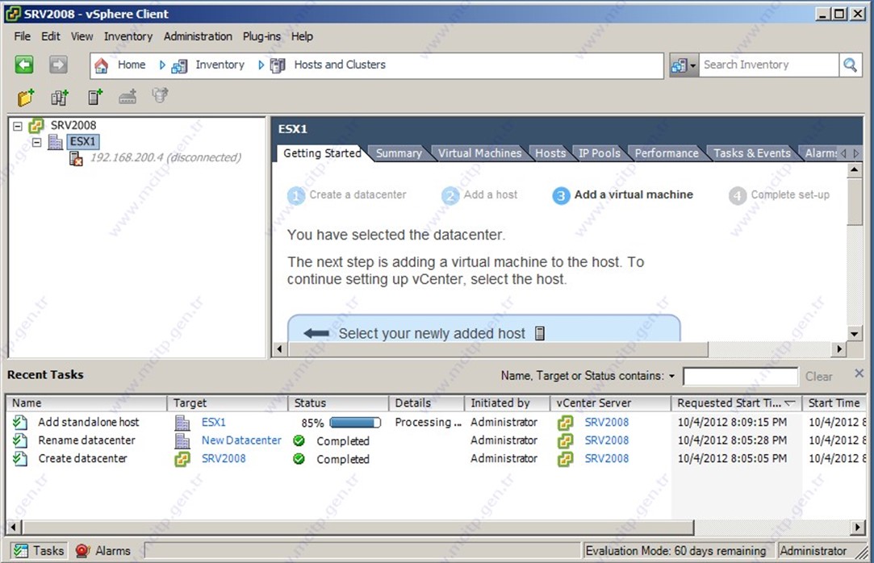This screenshot has height=563, width=874.
Task: Click the Add standalone host task icon
Action: (x=20, y=423)
